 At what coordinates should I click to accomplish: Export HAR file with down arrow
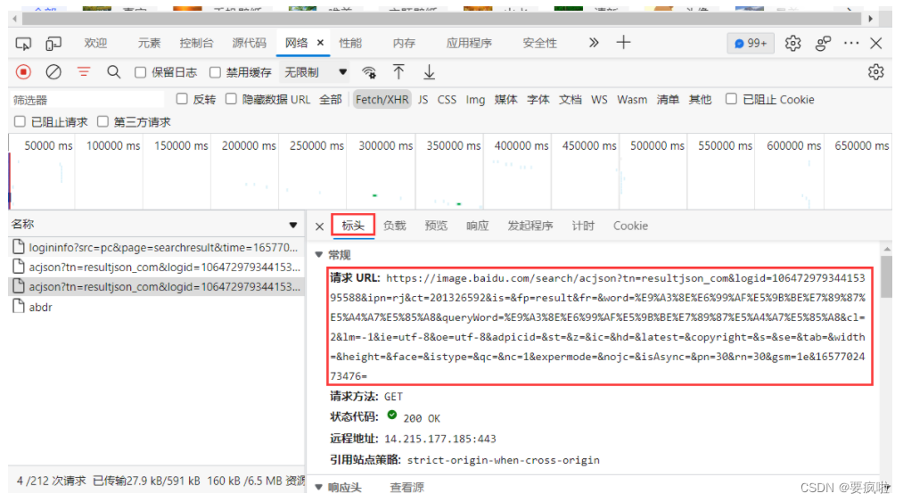(429, 72)
